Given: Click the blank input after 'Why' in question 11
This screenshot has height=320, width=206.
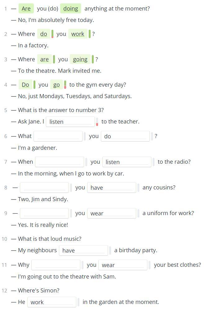Looking at the screenshot, I should (56, 265).
